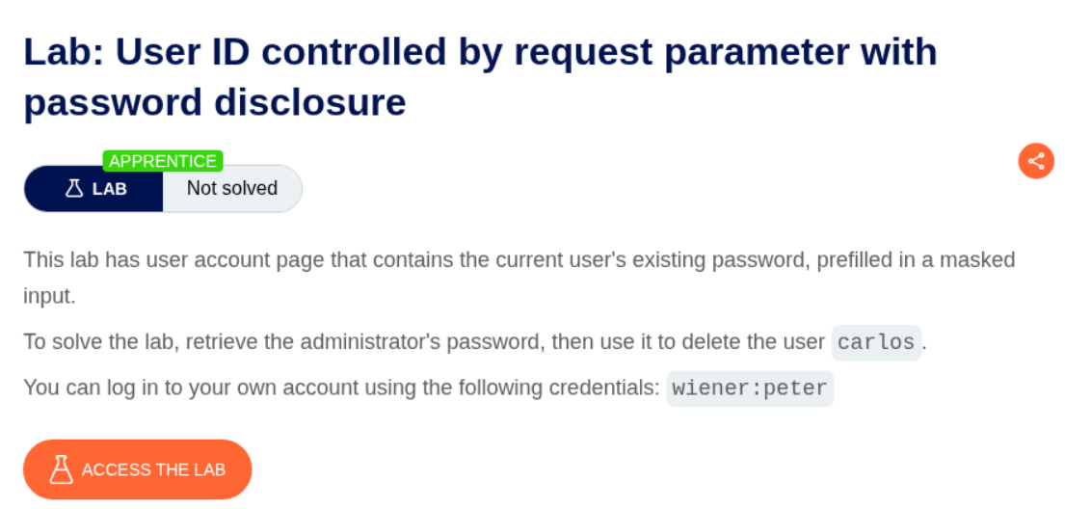Click the orange share icon
1065x509 pixels.
(1036, 161)
